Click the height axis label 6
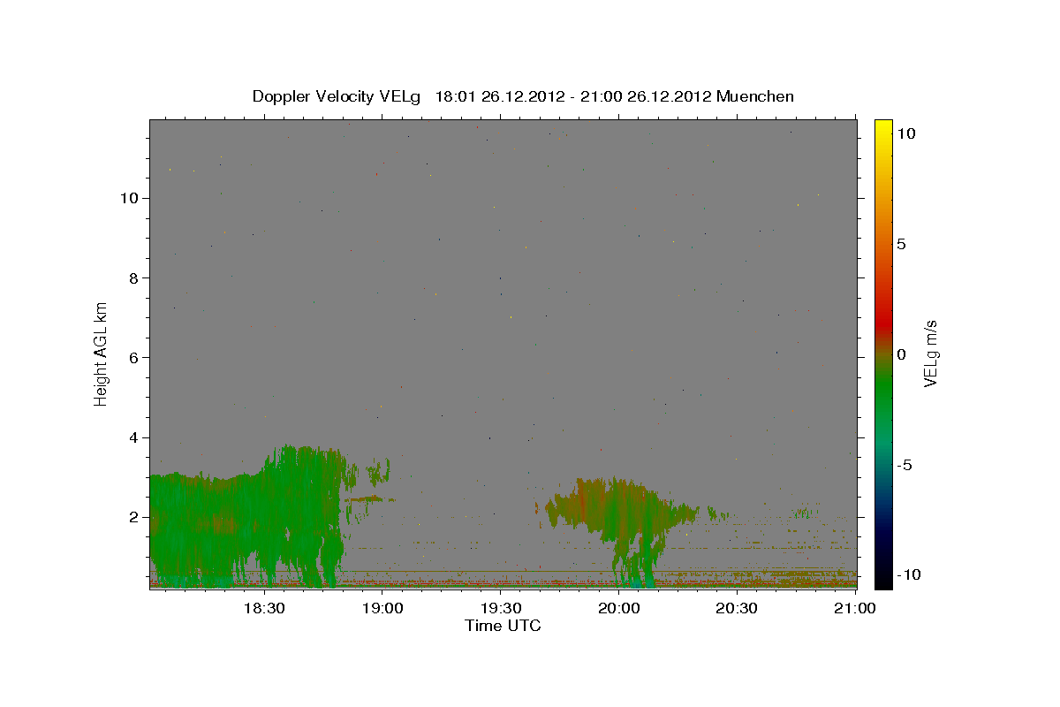 tap(134, 357)
